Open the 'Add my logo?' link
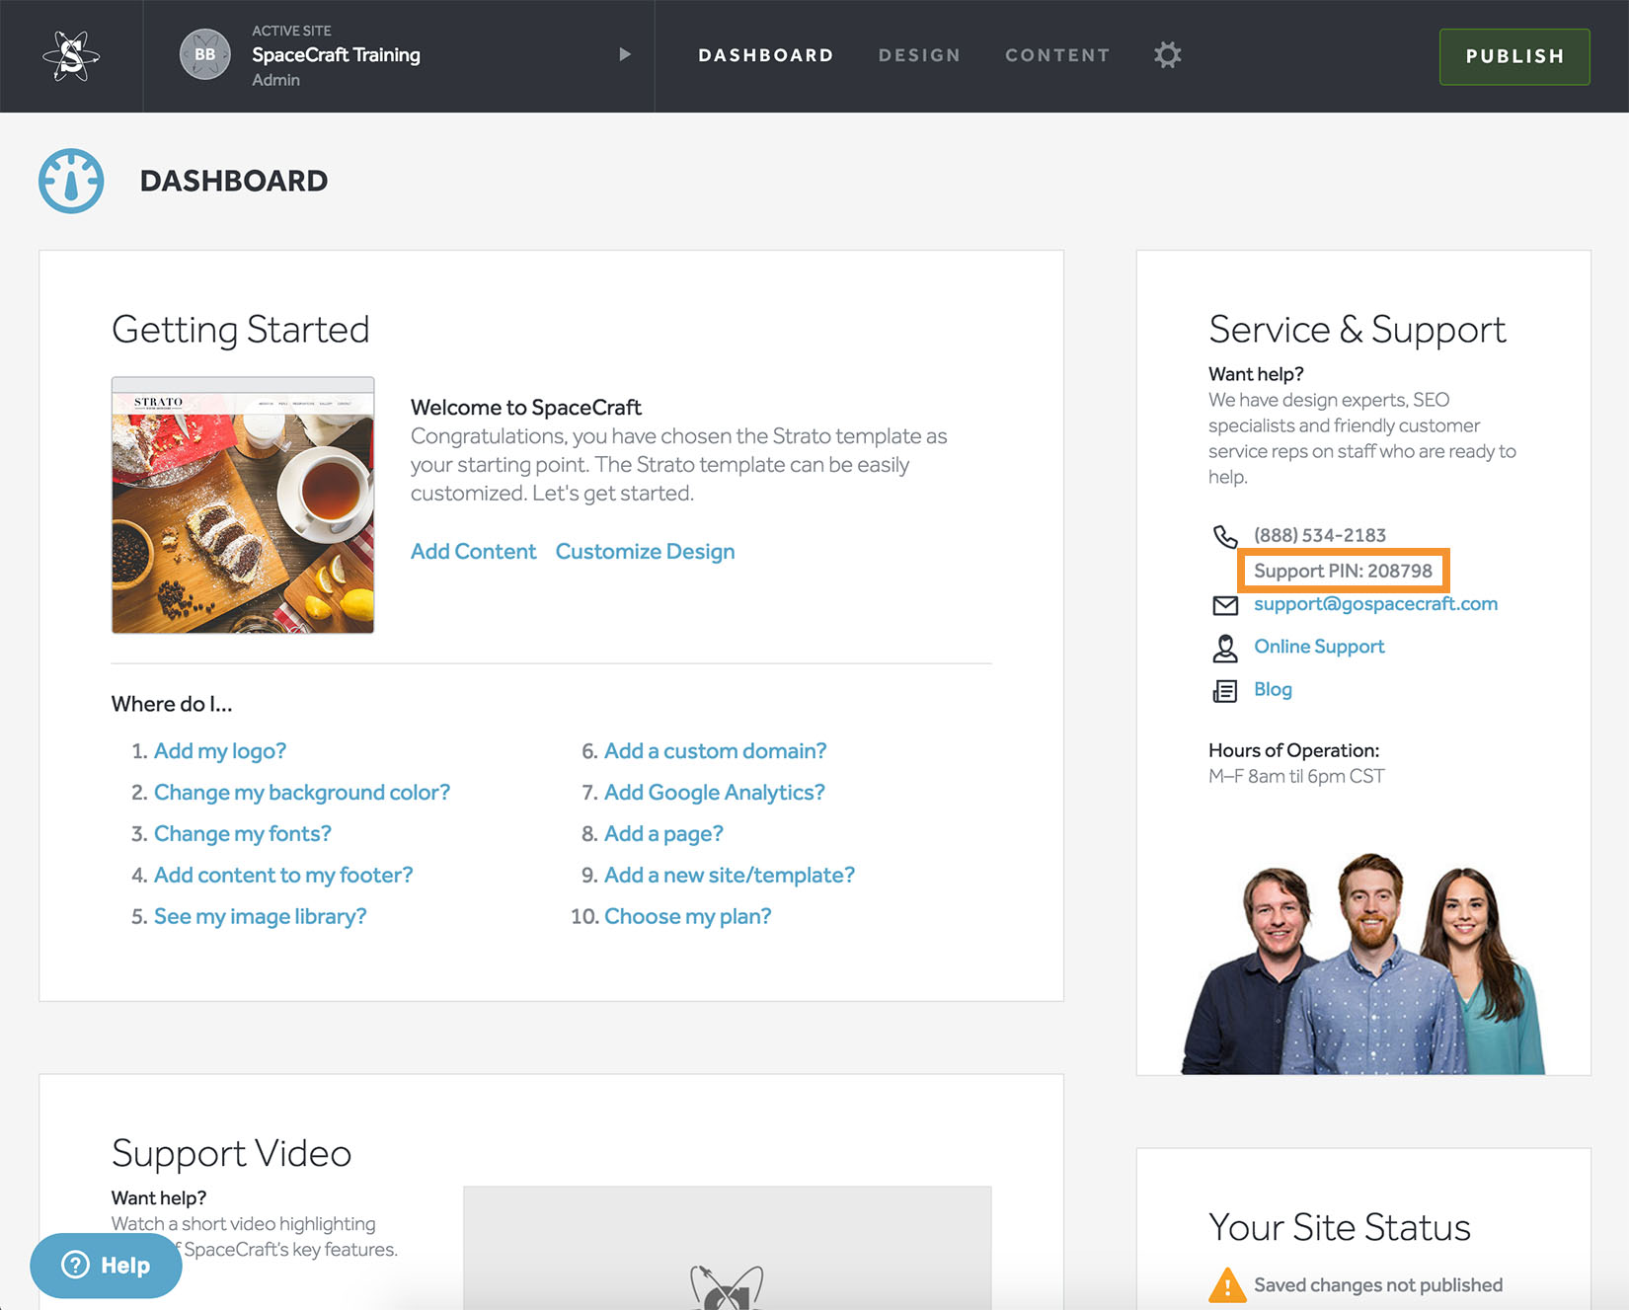 coord(220,751)
